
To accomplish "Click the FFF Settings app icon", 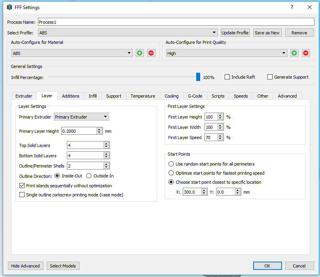I will click(9, 8).
